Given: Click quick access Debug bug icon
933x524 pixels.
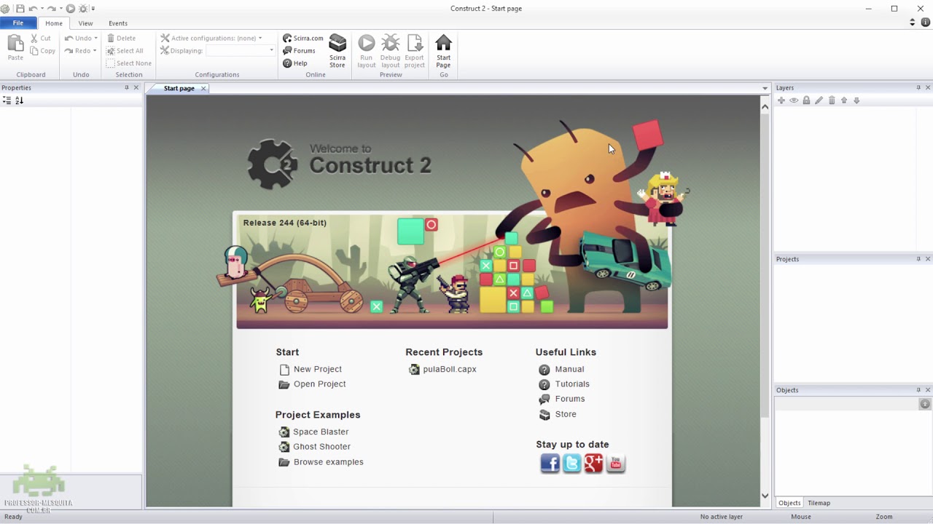Looking at the screenshot, I should tap(83, 9).
